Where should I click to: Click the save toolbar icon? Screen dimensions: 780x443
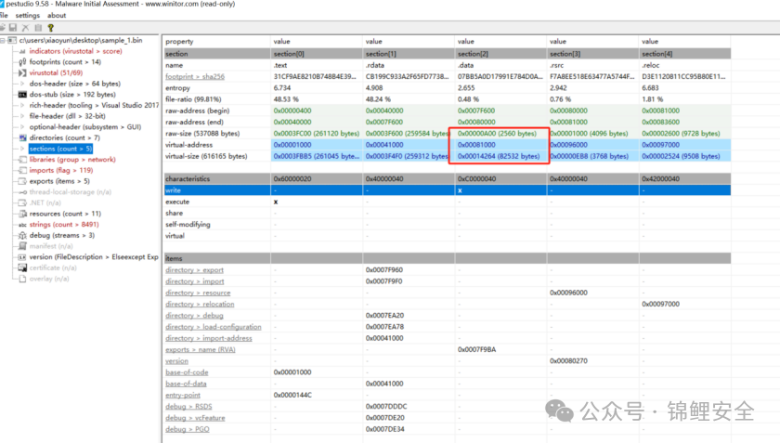point(13,28)
